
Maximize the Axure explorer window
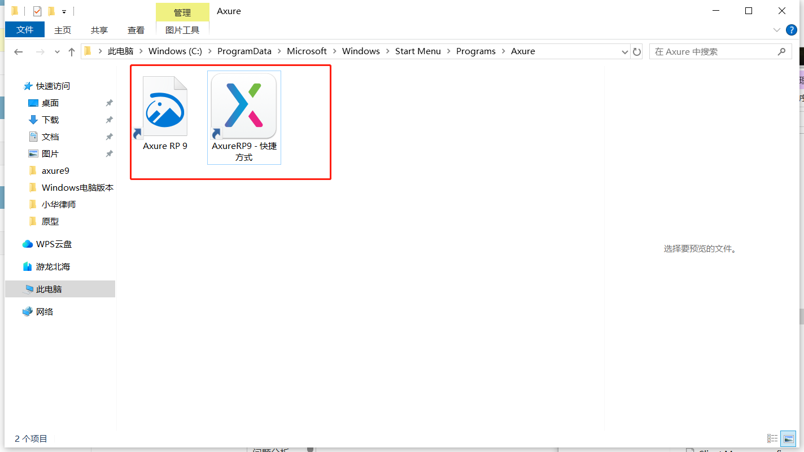click(x=749, y=11)
